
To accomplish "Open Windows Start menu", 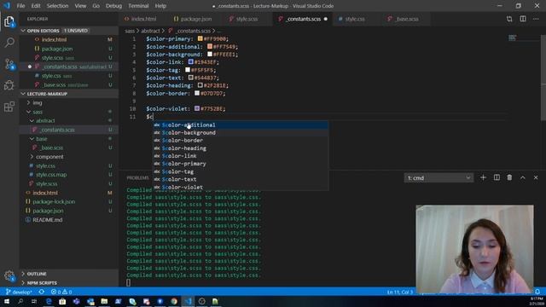I will pyautogui.click(x=7, y=301).
